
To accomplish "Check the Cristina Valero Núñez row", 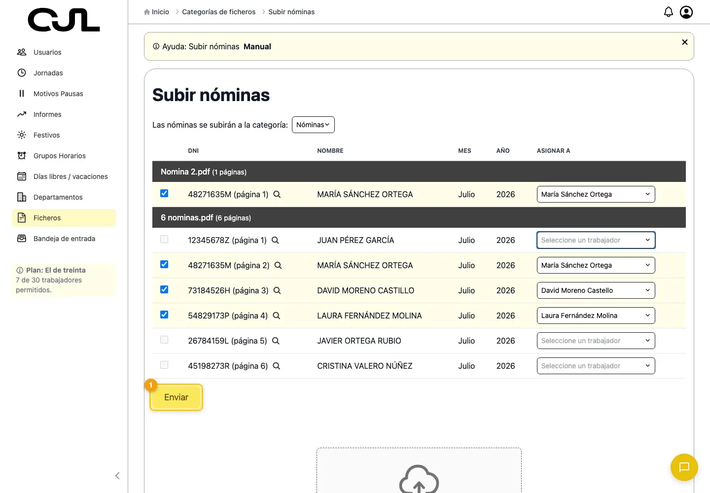I will point(164,365).
